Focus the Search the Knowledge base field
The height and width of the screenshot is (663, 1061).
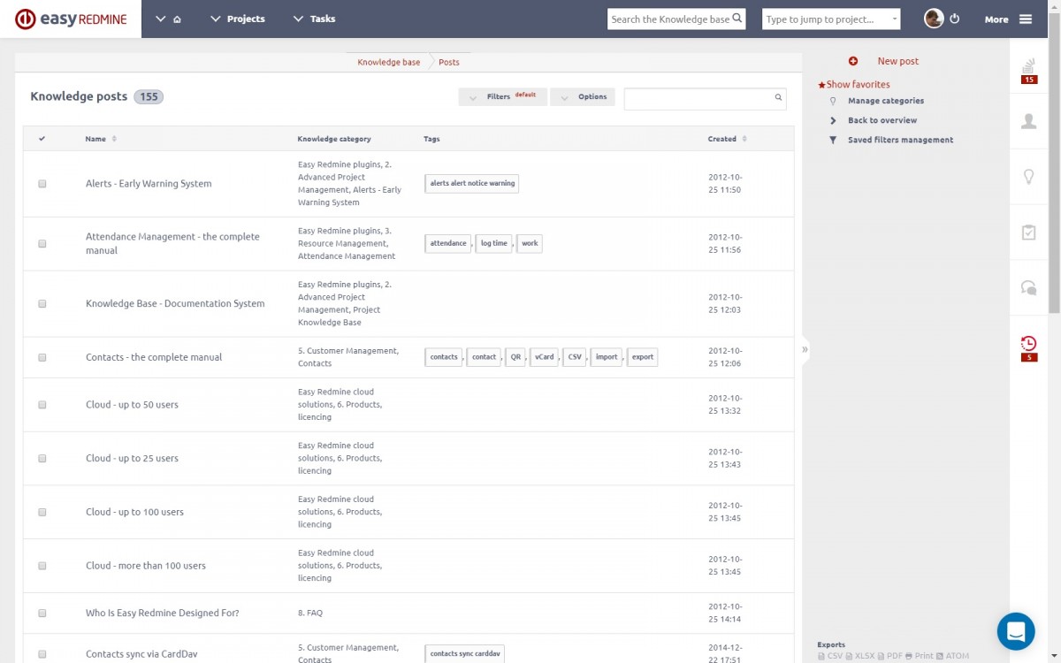tap(671, 19)
